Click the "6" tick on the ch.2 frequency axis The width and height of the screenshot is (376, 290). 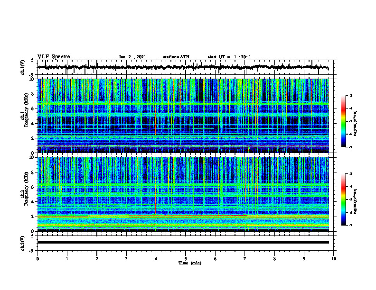pyautogui.click(x=34, y=187)
